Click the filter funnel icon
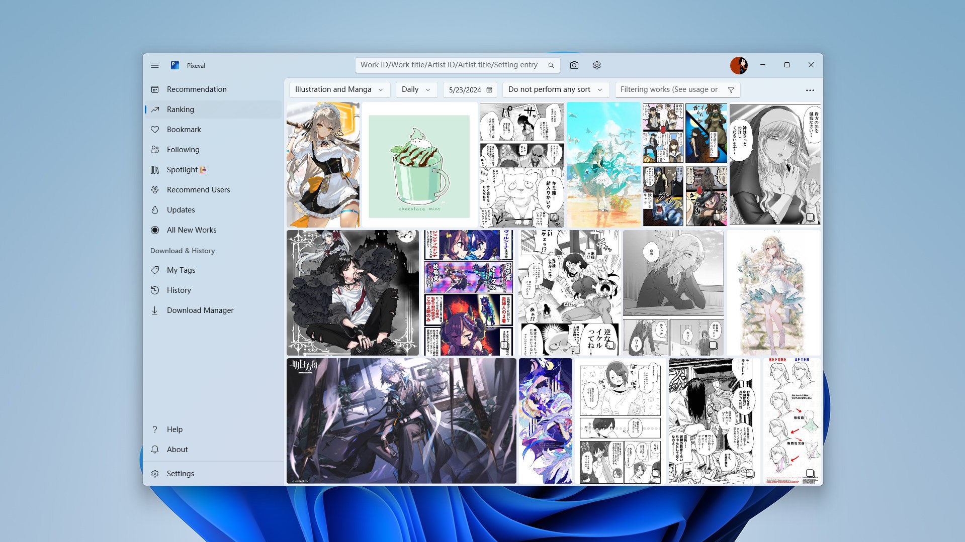965x542 pixels. pyautogui.click(x=731, y=89)
